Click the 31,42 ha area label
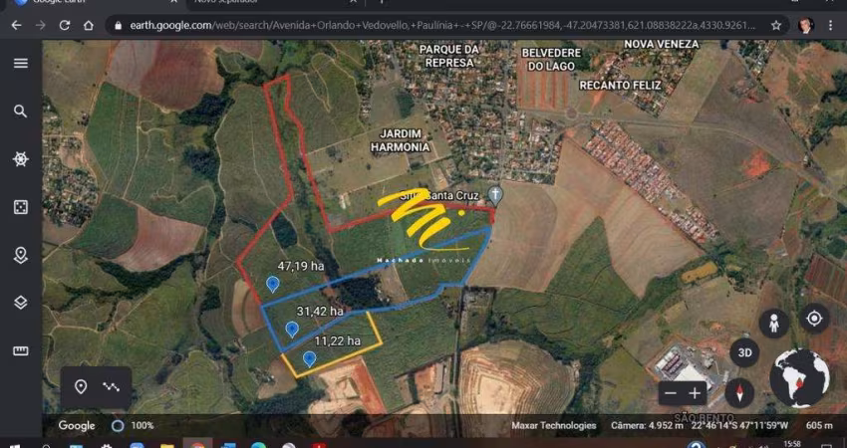This screenshot has width=847, height=448. pos(320,312)
